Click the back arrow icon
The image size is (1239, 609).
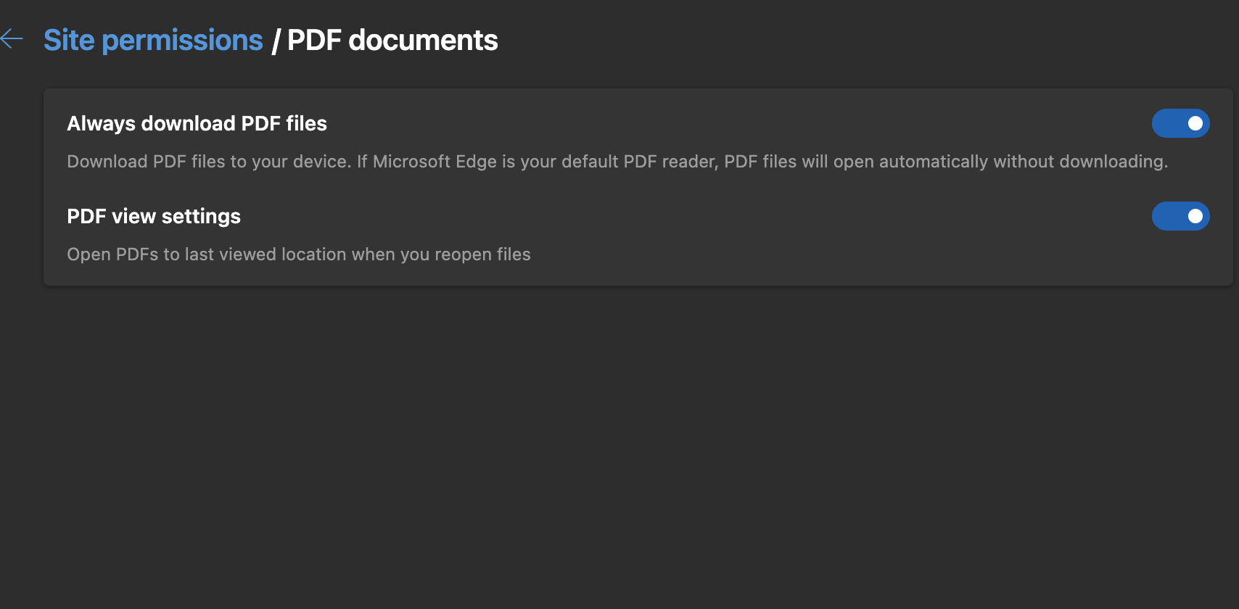12,39
